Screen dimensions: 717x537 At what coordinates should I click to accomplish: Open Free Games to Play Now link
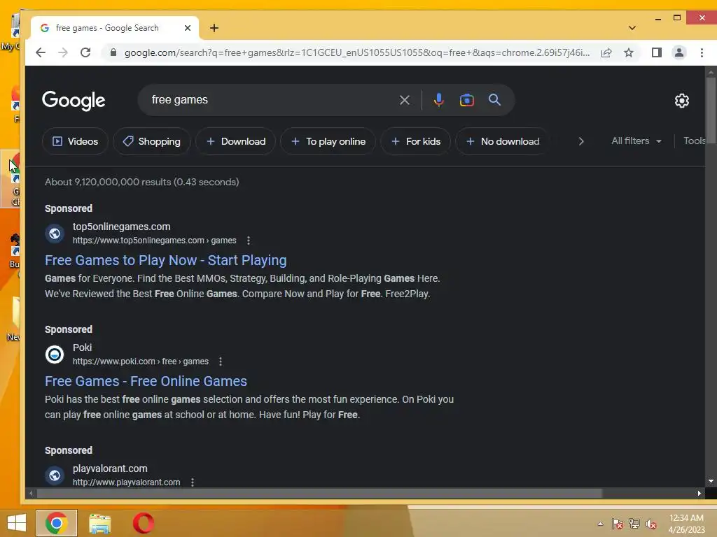point(165,260)
